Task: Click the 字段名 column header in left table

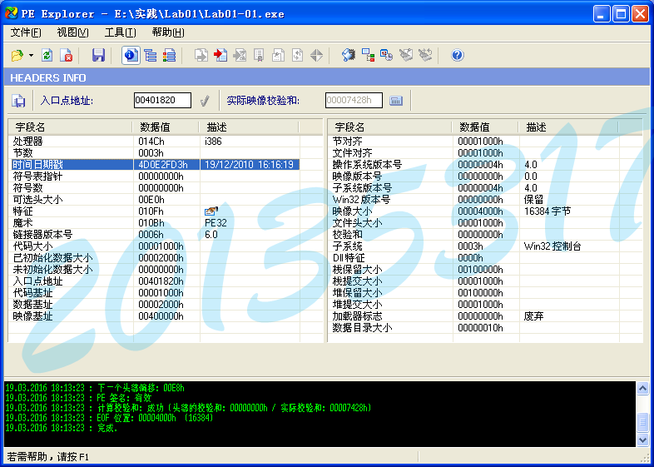Action: coord(70,127)
